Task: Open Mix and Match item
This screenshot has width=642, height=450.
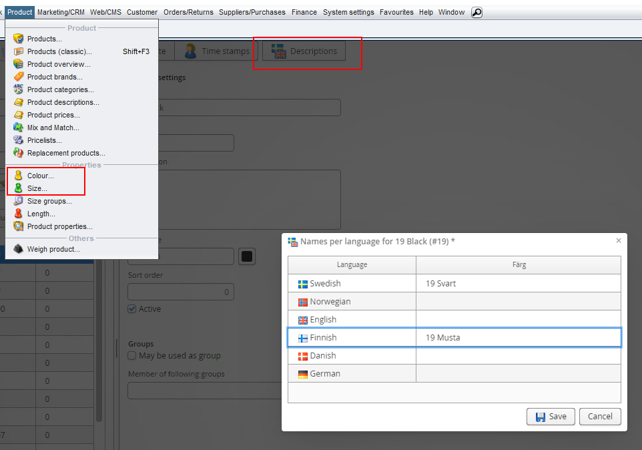Action: coord(53,128)
